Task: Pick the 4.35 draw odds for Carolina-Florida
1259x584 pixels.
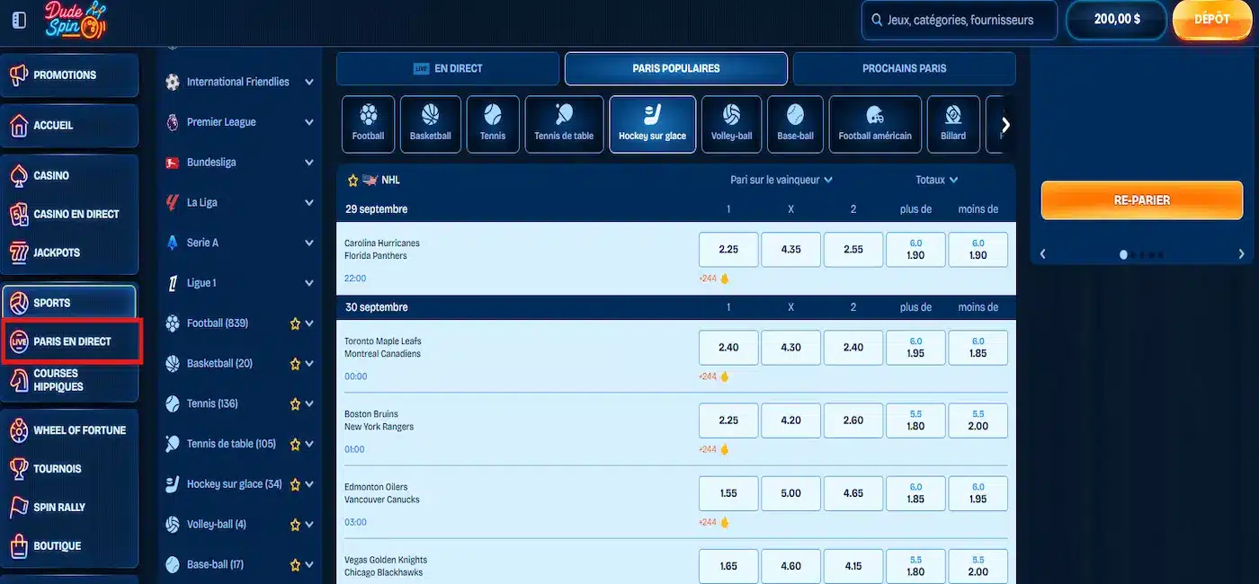Action: click(x=790, y=250)
